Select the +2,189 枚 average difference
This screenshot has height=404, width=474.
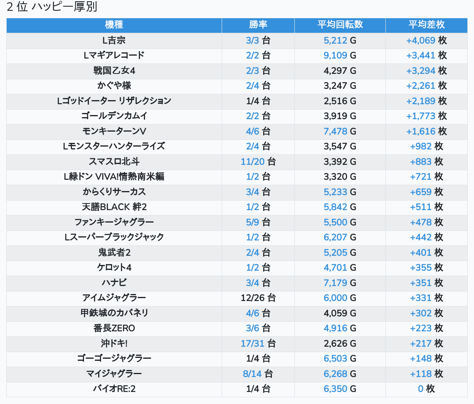point(427,101)
